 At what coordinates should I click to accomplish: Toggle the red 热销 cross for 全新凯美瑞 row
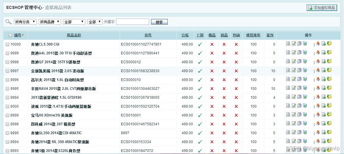[236, 71]
